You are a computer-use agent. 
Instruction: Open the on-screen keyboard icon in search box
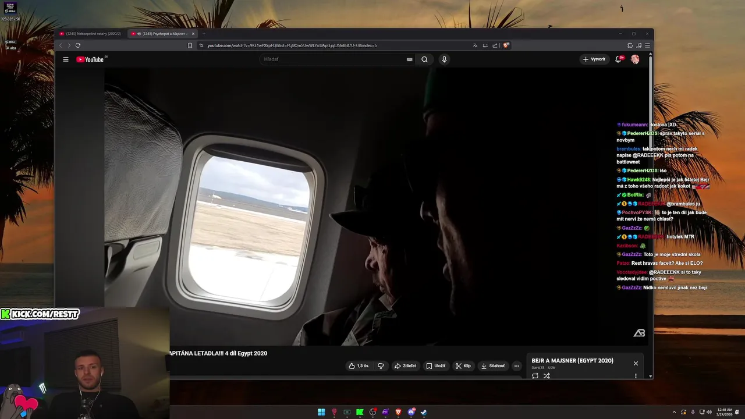[x=409, y=59]
